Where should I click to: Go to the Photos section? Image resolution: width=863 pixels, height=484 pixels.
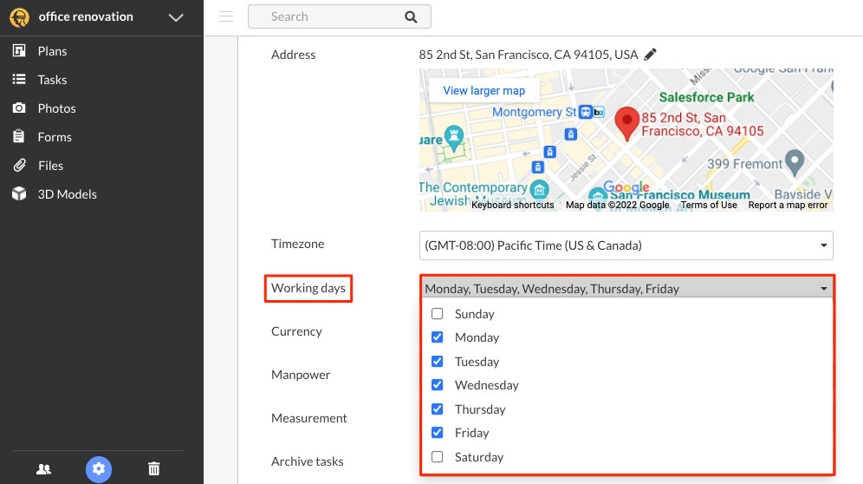pos(56,108)
